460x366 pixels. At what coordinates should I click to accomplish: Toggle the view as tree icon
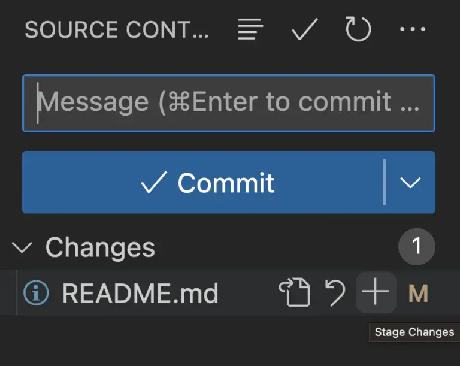(251, 30)
